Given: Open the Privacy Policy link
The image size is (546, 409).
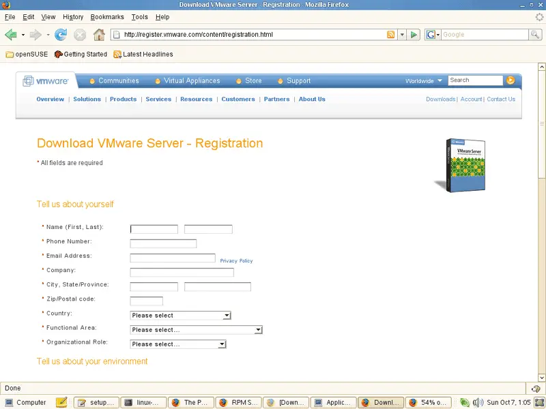Looking at the screenshot, I should (236, 261).
